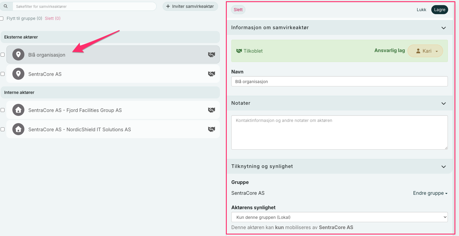
Task: Click house icon for Fjord Facilities Group AS
Action: [18, 110]
